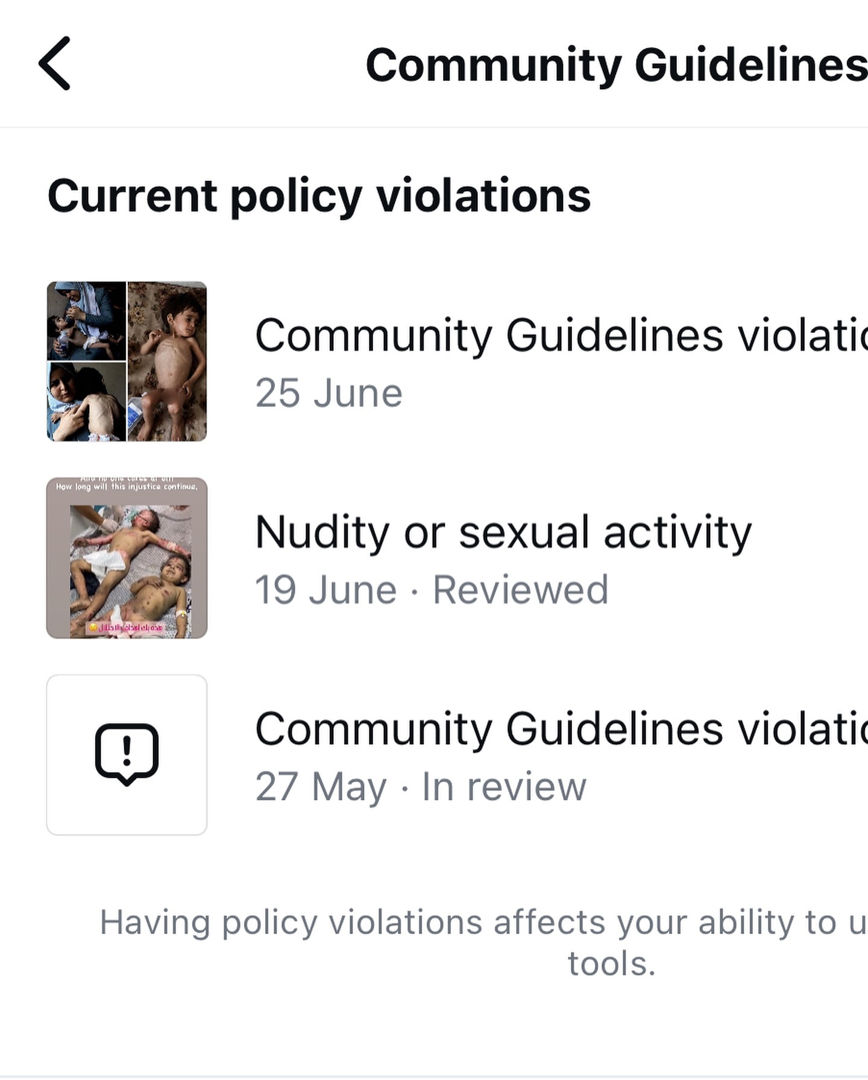Click the 19 June date text
The width and height of the screenshot is (868, 1080).
pos(325,590)
